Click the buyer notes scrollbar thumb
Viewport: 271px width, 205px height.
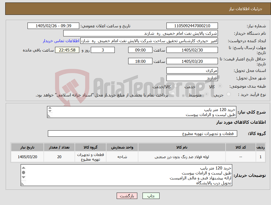pyautogui.click(x=24, y=172)
